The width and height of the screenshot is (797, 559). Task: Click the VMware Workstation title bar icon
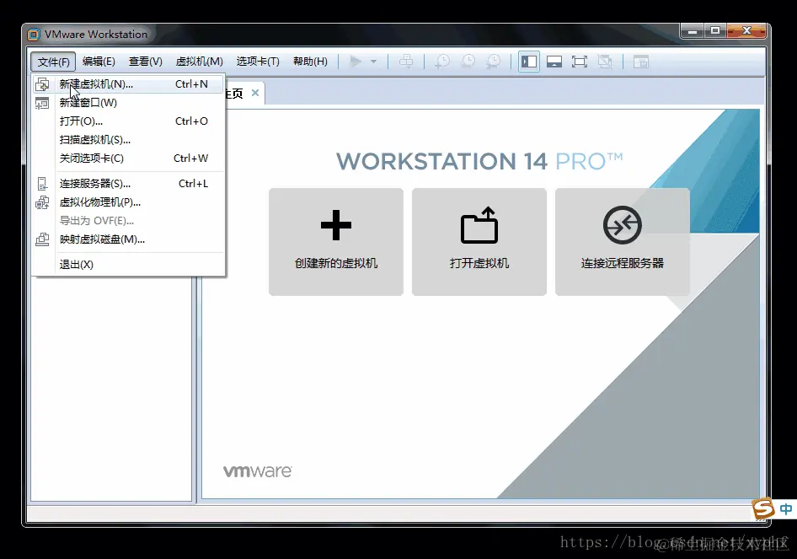[x=34, y=35]
